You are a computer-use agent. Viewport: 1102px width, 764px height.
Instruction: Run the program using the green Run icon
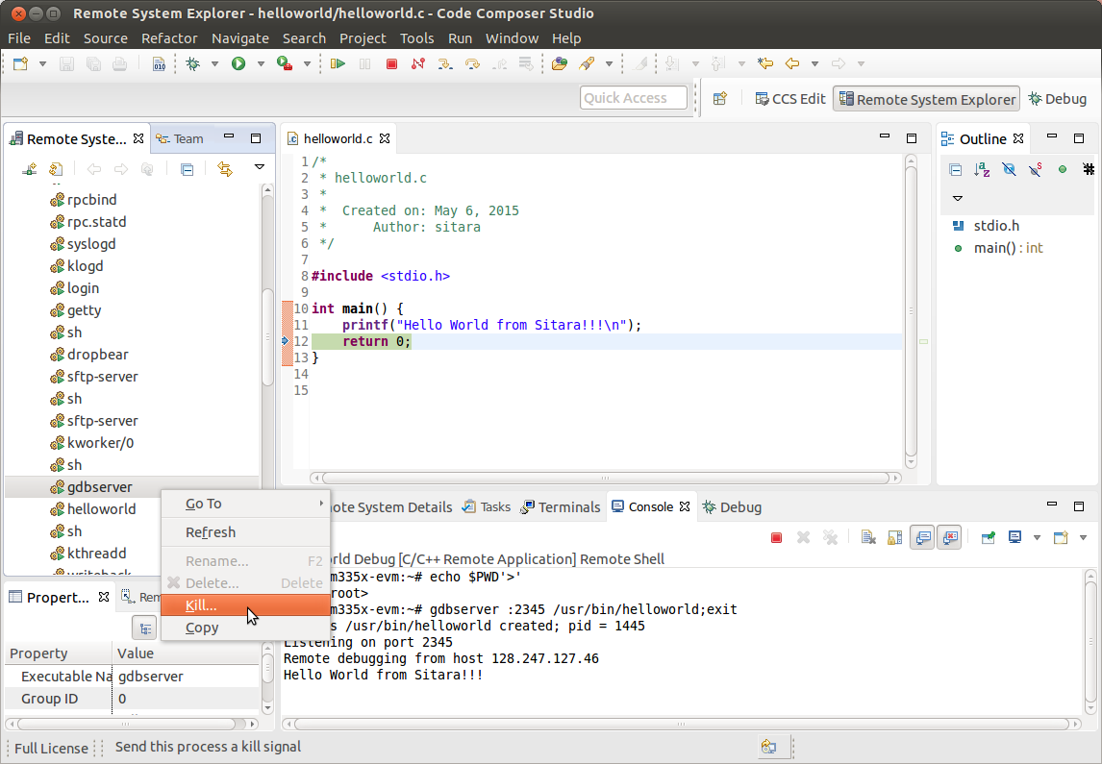[238, 64]
